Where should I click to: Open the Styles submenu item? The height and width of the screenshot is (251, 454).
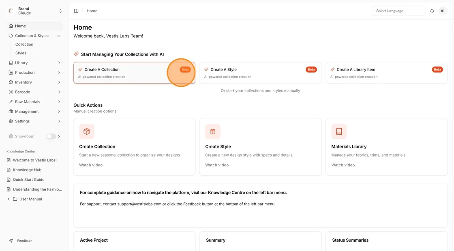pyautogui.click(x=21, y=53)
